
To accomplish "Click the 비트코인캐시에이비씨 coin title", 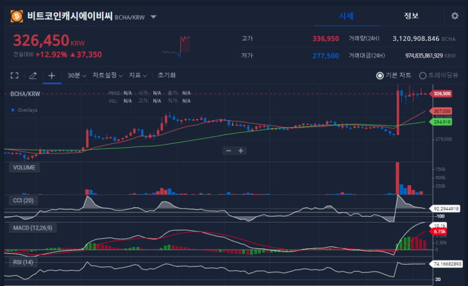I will click(70, 16).
